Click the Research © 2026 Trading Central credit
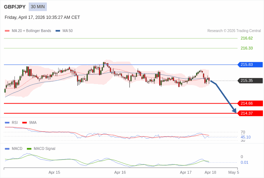The height and width of the screenshot is (178, 264). click(234, 31)
